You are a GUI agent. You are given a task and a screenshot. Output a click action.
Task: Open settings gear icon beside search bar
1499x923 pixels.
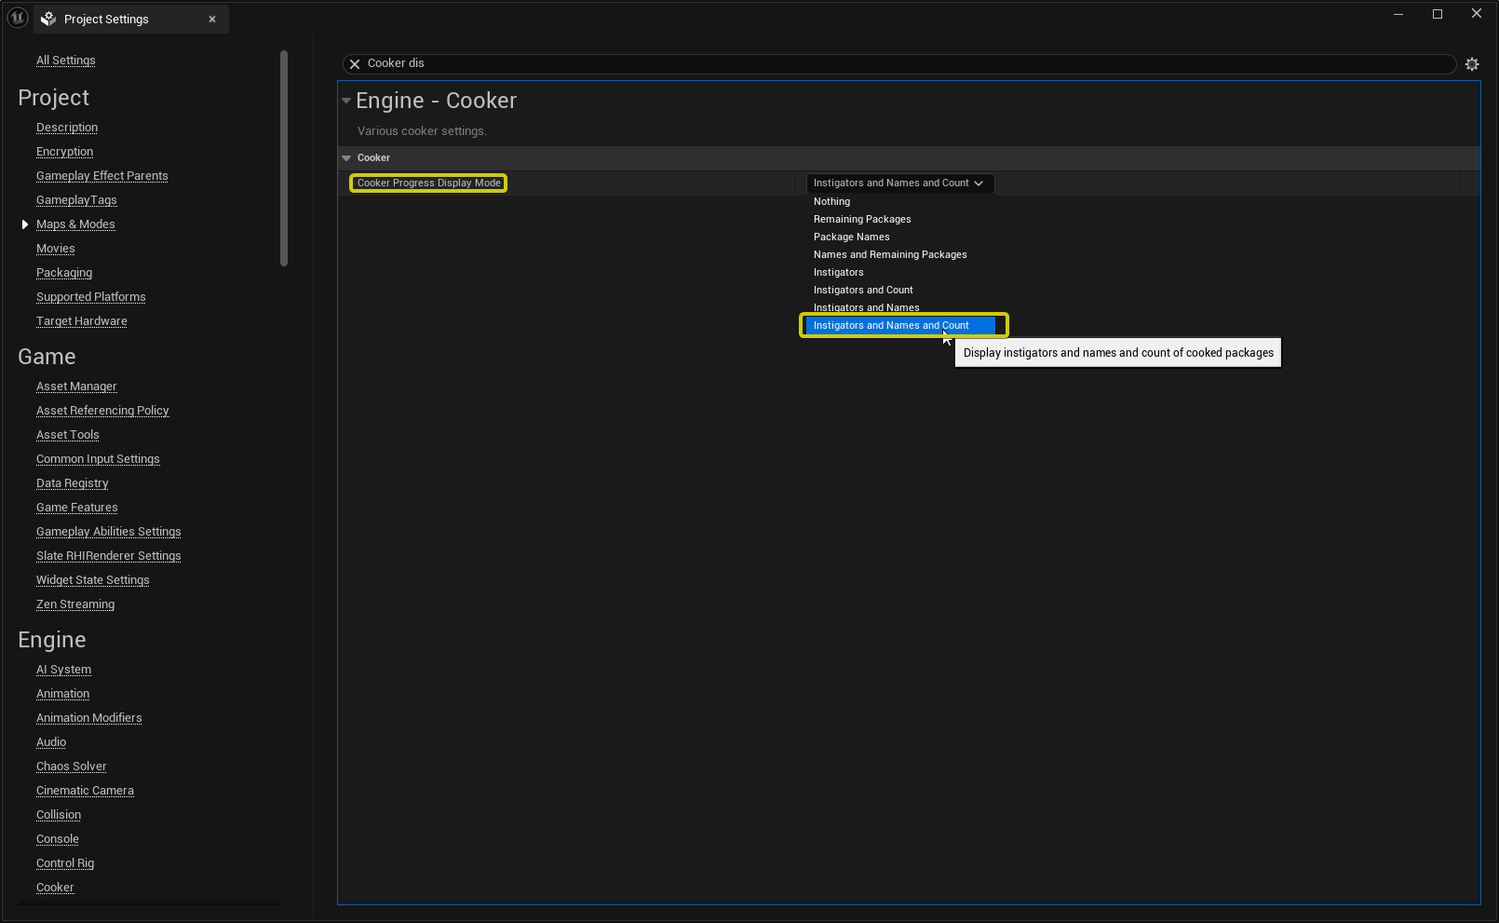(x=1472, y=64)
